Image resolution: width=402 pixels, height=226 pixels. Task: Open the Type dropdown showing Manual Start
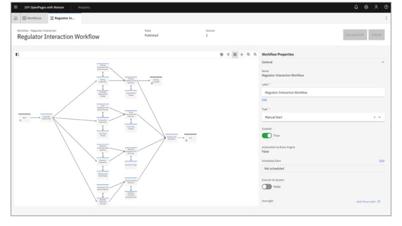coord(323,117)
